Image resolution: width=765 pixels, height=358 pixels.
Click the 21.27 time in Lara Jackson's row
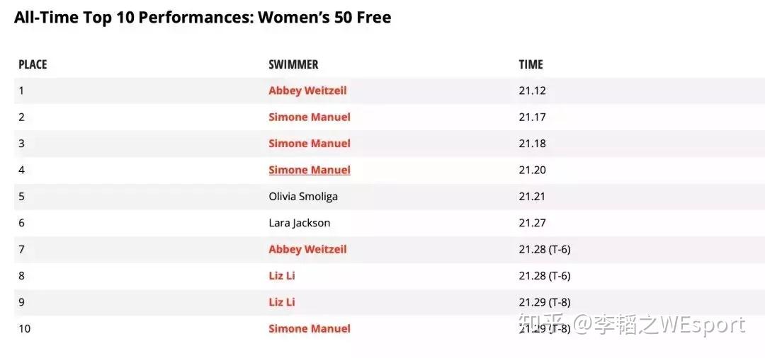(x=532, y=223)
